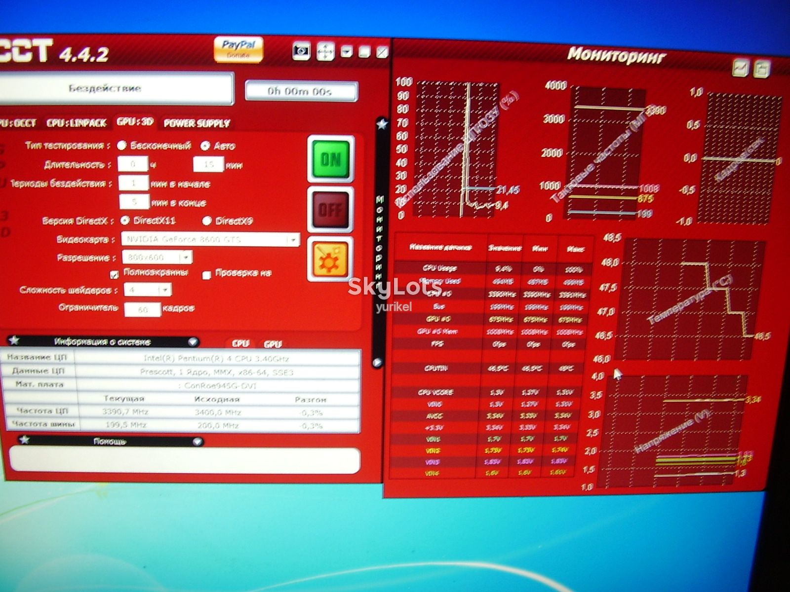The height and width of the screenshot is (592, 790).
Task: Click star icon beside Информация о системе
Action: coord(15,340)
